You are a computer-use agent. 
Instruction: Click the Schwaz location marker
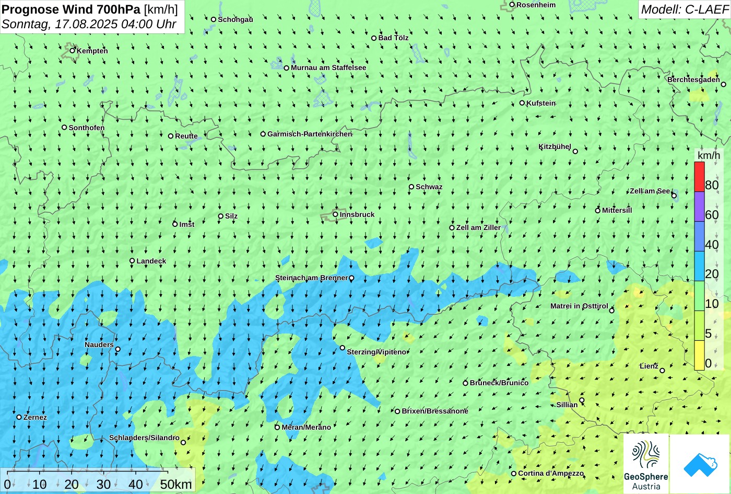(411, 187)
